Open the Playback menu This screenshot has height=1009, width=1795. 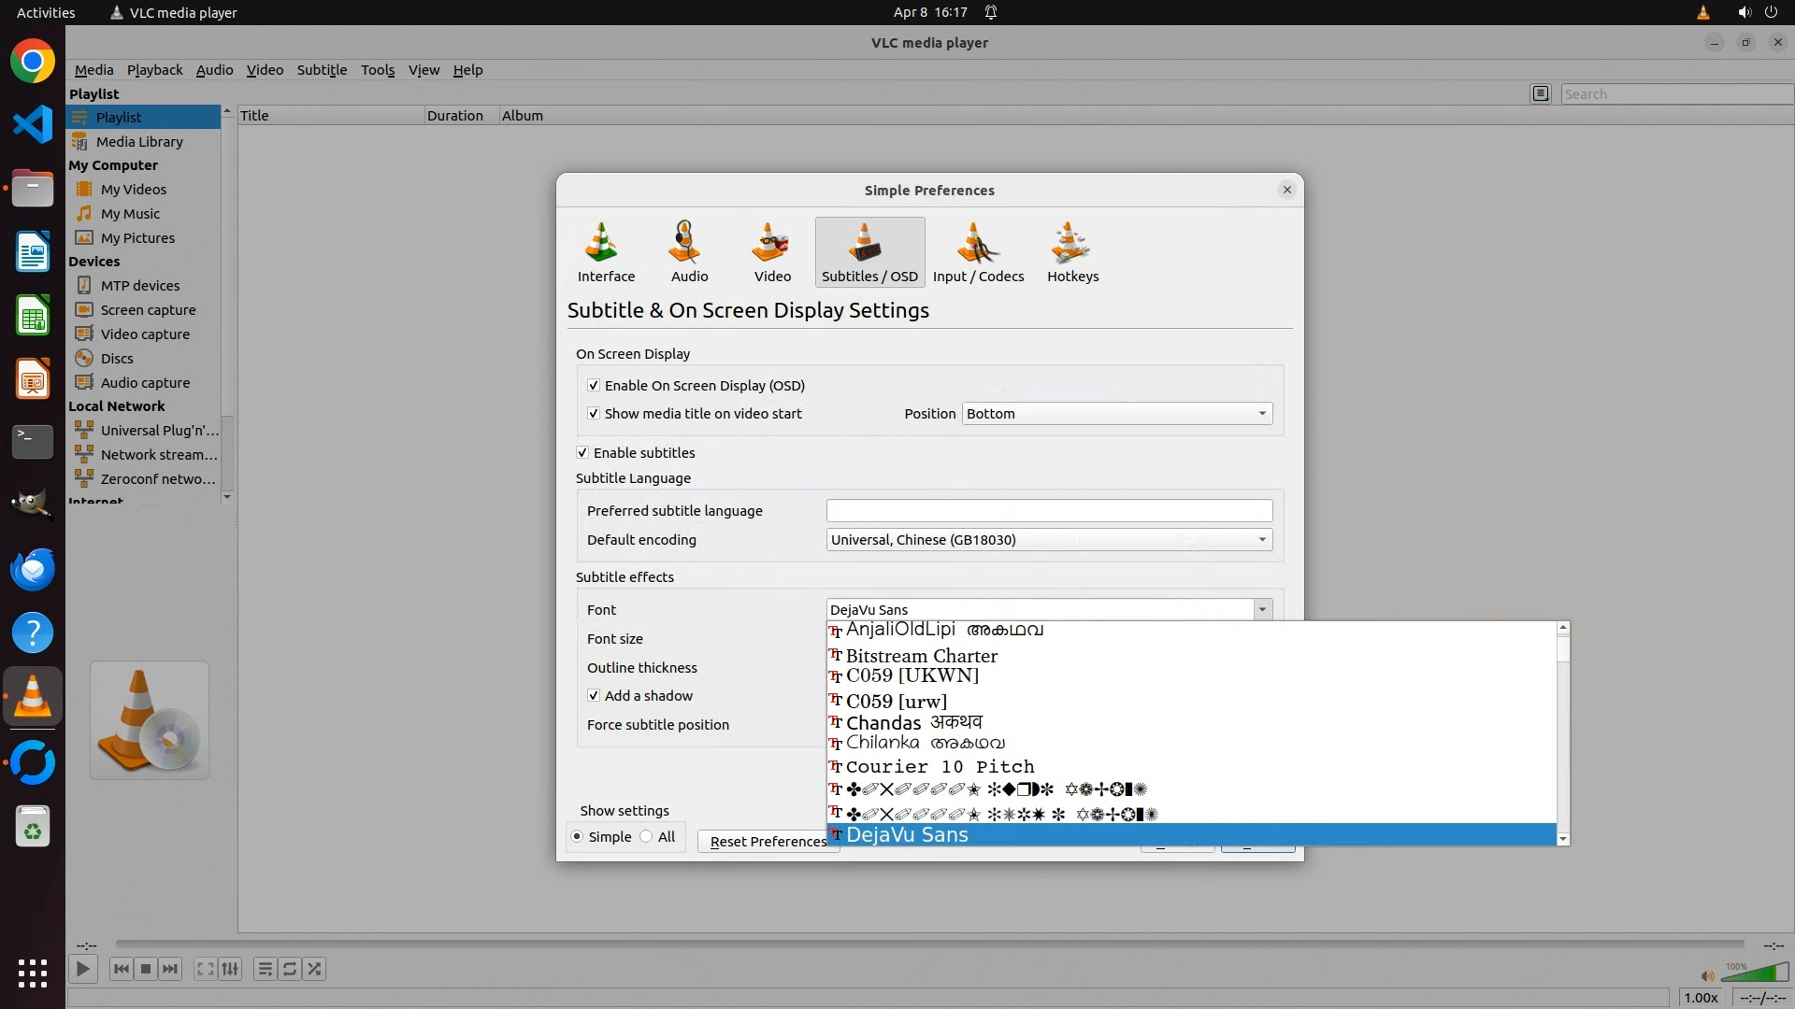pyautogui.click(x=154, y=70)
